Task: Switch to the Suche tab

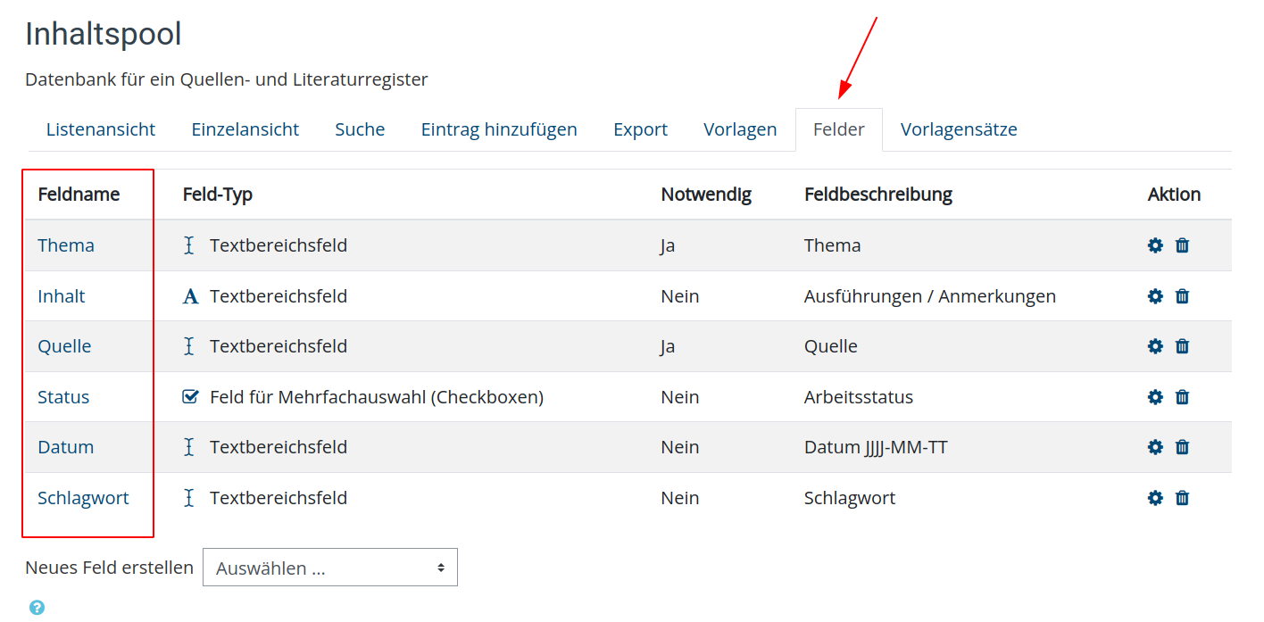Action: tap(360, 129)
